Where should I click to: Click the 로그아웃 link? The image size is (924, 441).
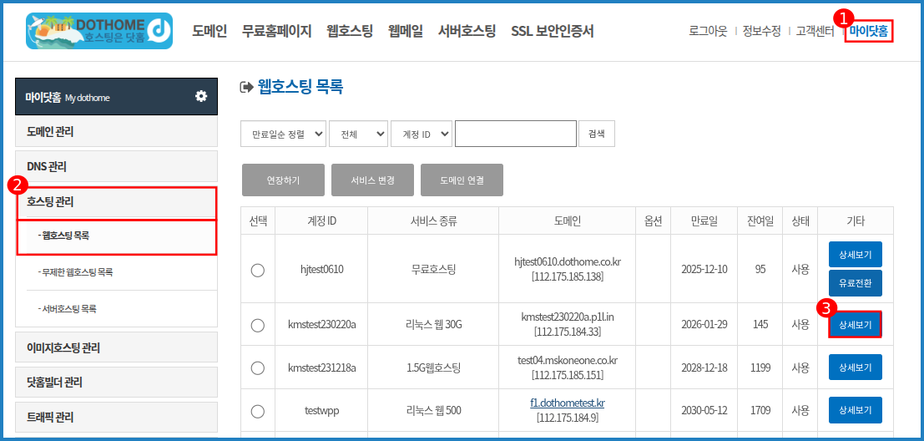click(x=708, y=32)
